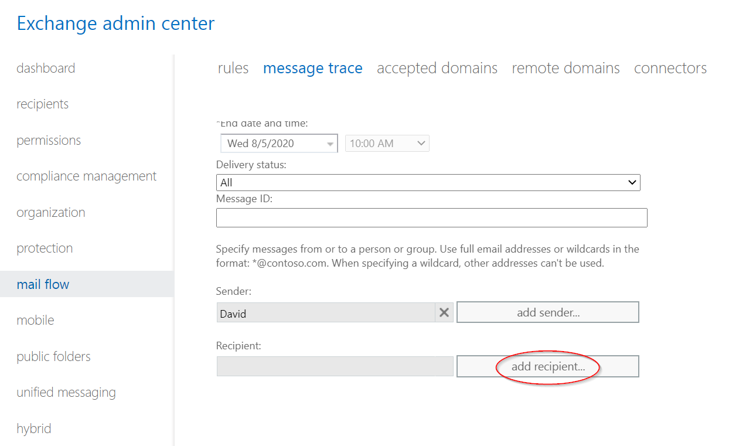The height and width of the screenshot is (446, 729).
Task: Open dashboard in the left navigation
Action: click(46, 68)
